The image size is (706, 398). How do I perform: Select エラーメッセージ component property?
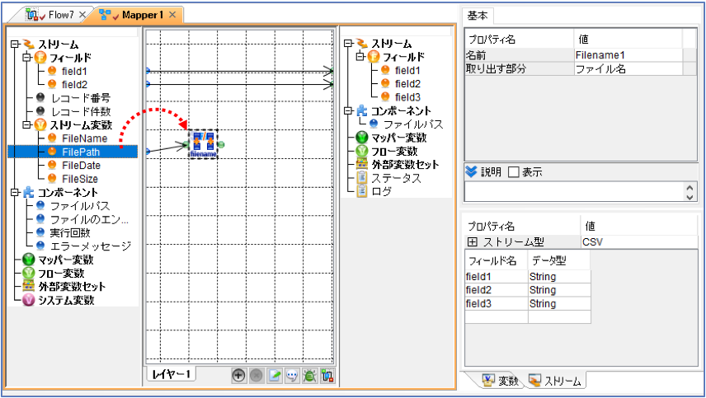pos(91,246)
